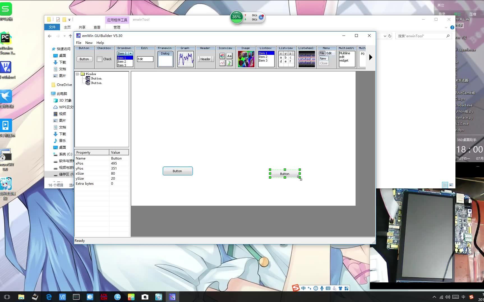The image size is (484, 302).
Task: Open the WPS spreadsheet desktop shortcut
Action: (6, 12)
